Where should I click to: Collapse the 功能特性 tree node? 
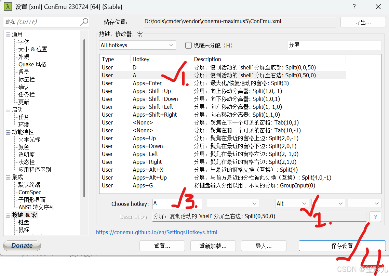(8, 132)
